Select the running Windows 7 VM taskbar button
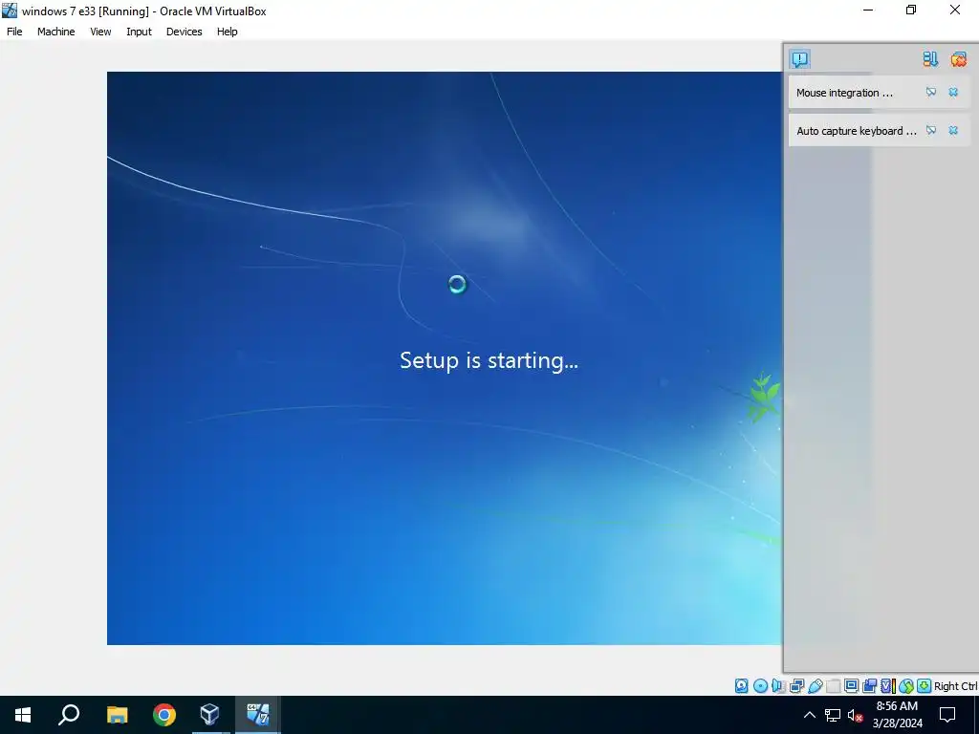This screenshot has width=979, height=734. [258, 715]
